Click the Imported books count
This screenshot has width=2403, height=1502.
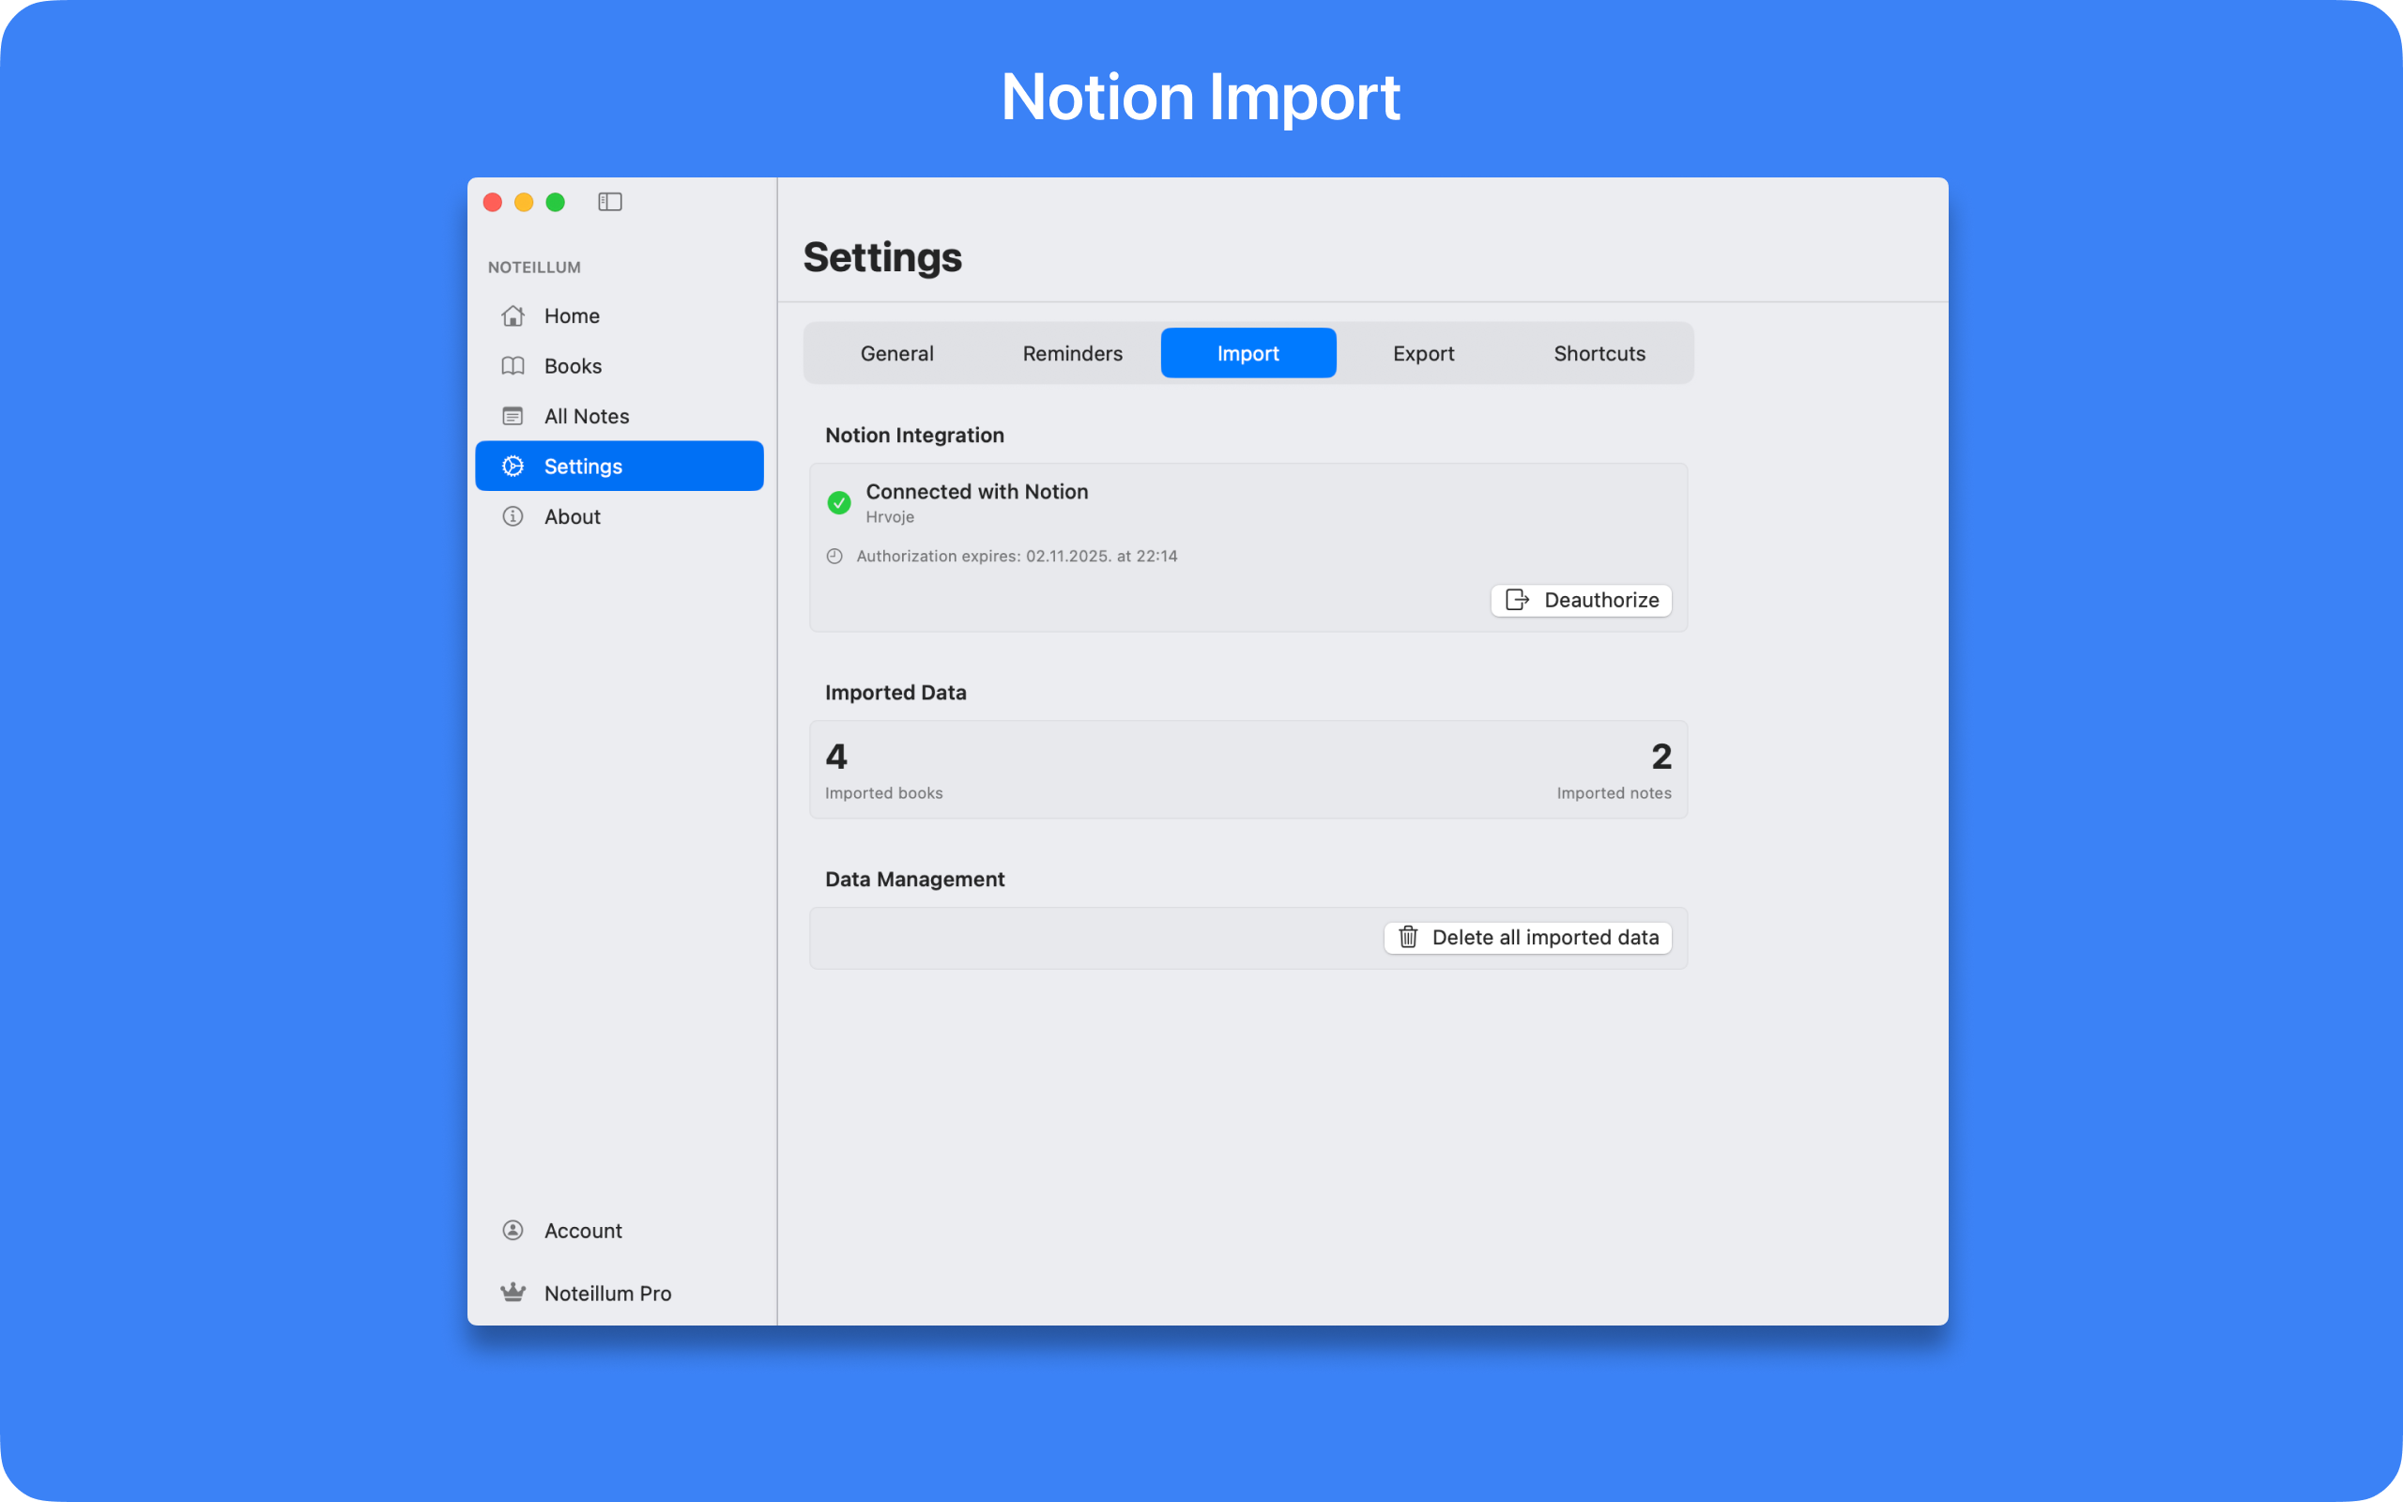[x=836, y=757]
